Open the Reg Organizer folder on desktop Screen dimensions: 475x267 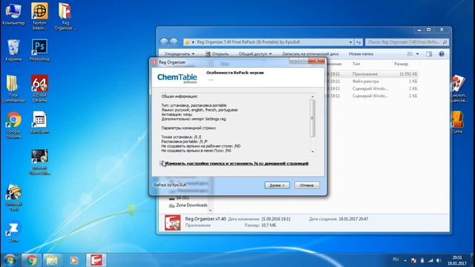[x=65, y=16]
